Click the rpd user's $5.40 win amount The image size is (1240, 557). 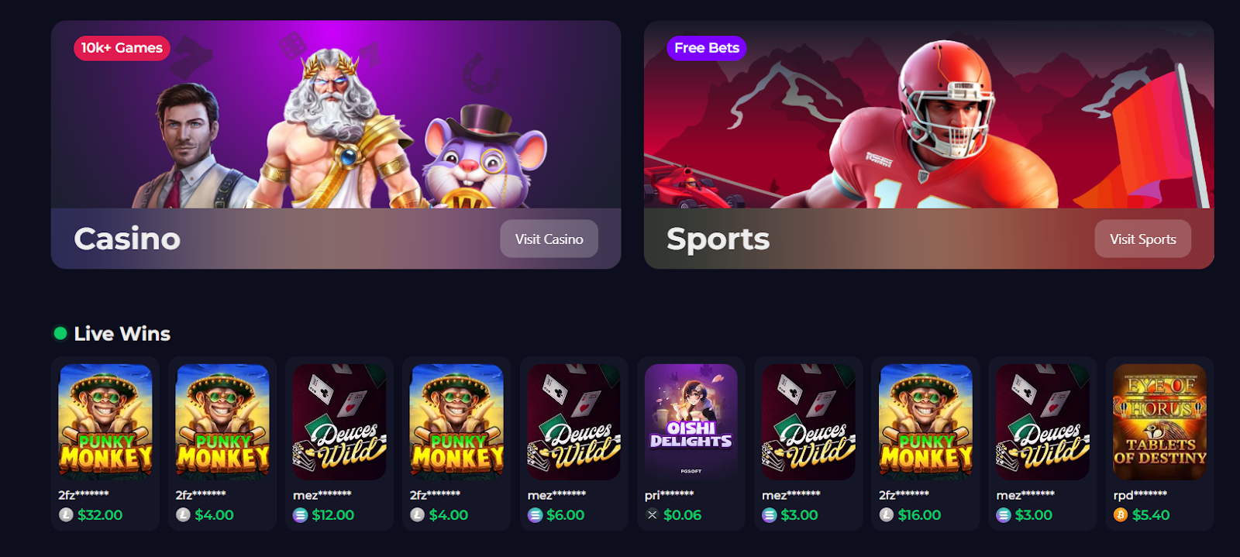click(x=1151, y=514)
